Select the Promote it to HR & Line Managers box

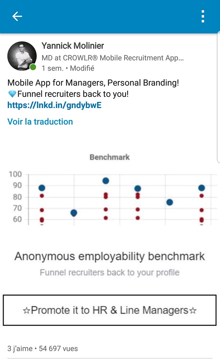coord(110,310)
